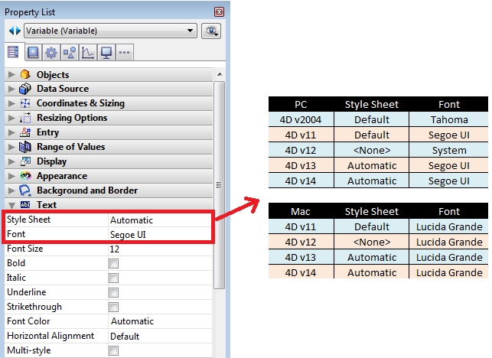Check the Underline option

(113, 292)
